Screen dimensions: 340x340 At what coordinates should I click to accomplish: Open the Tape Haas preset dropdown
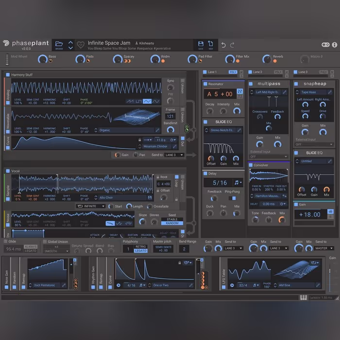pos(311,92)
